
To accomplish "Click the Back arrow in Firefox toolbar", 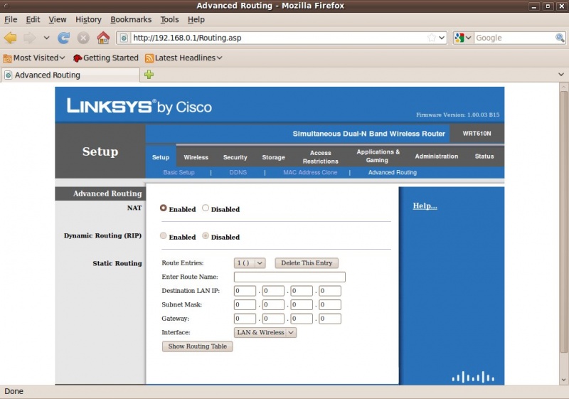I will tap(11, 38).
